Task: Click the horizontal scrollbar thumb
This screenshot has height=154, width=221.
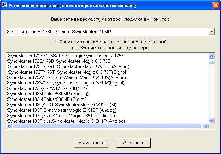Action: point(107,126)
